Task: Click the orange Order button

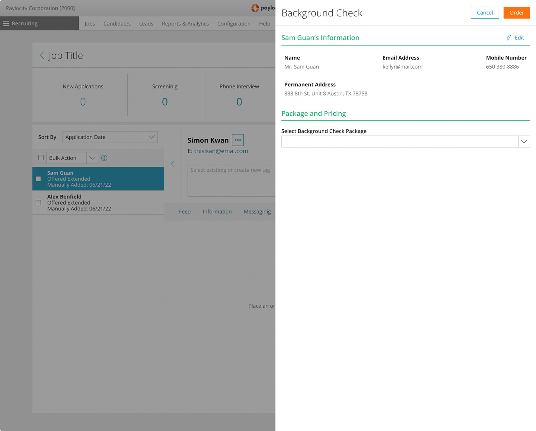Action: [x=516, y=13]
